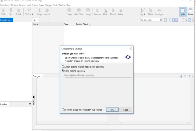The width and height of the screenshot is (196, 131).
Task: Close the Welcome to SmartGit dialog with X
Action: (x=131, y=48)
